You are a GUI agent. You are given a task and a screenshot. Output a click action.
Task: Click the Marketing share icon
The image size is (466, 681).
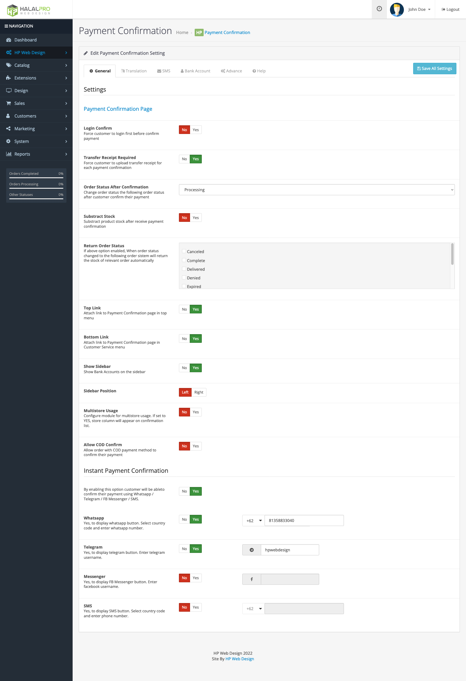[8, 129]
